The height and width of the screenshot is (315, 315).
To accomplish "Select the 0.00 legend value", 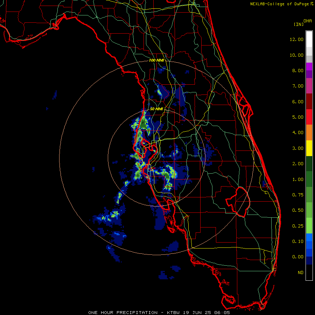I will (298, 257).
